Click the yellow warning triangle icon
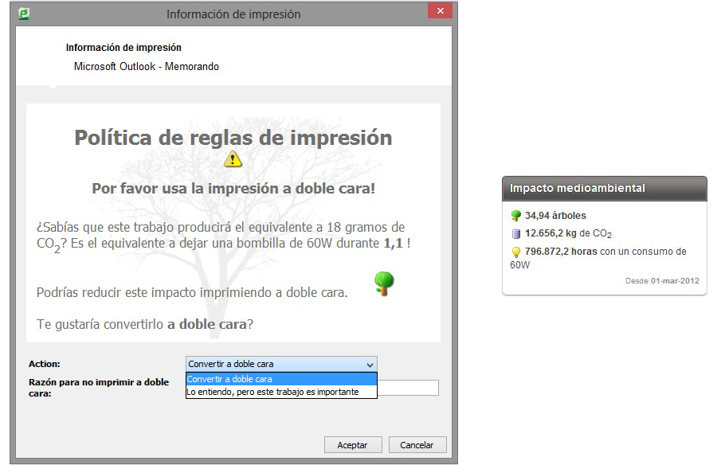Screen dimensions: 717x465 point(233,159)
